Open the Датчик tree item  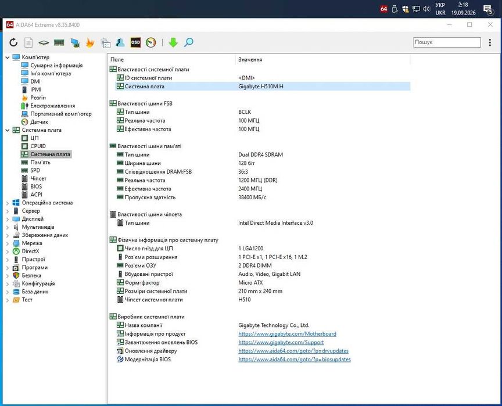(x=39, y=122)
